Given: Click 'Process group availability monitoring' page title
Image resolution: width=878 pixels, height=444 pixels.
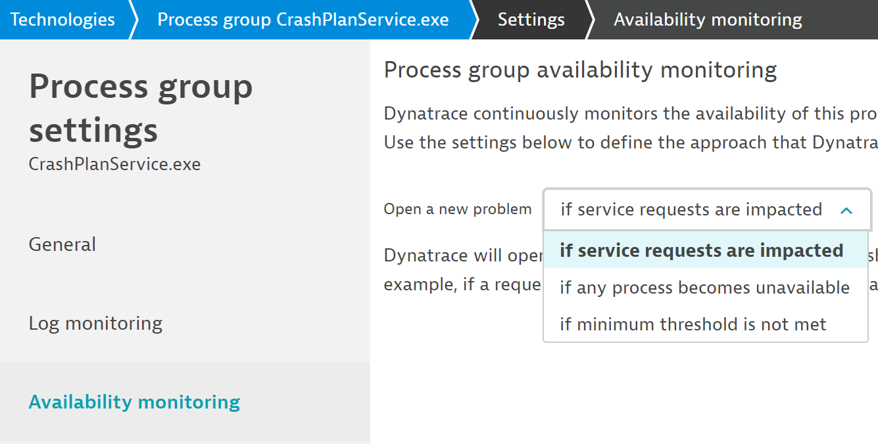Looking at the screenshot, I should coord(580,70).
